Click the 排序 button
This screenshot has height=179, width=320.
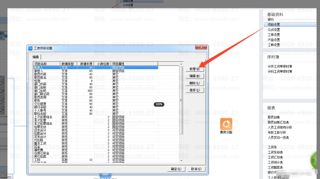[195, 90]
